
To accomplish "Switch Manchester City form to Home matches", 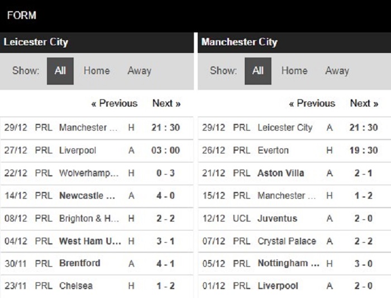I will 294,71.
